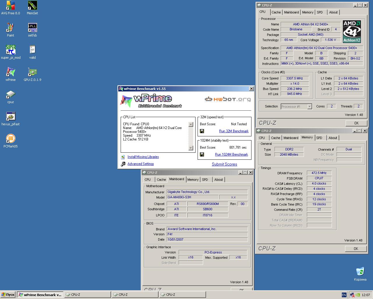Open Mainboard tab in Memory CPU-Z window
The width and height of the screenshot is (373, 299).
coord(291,138)
